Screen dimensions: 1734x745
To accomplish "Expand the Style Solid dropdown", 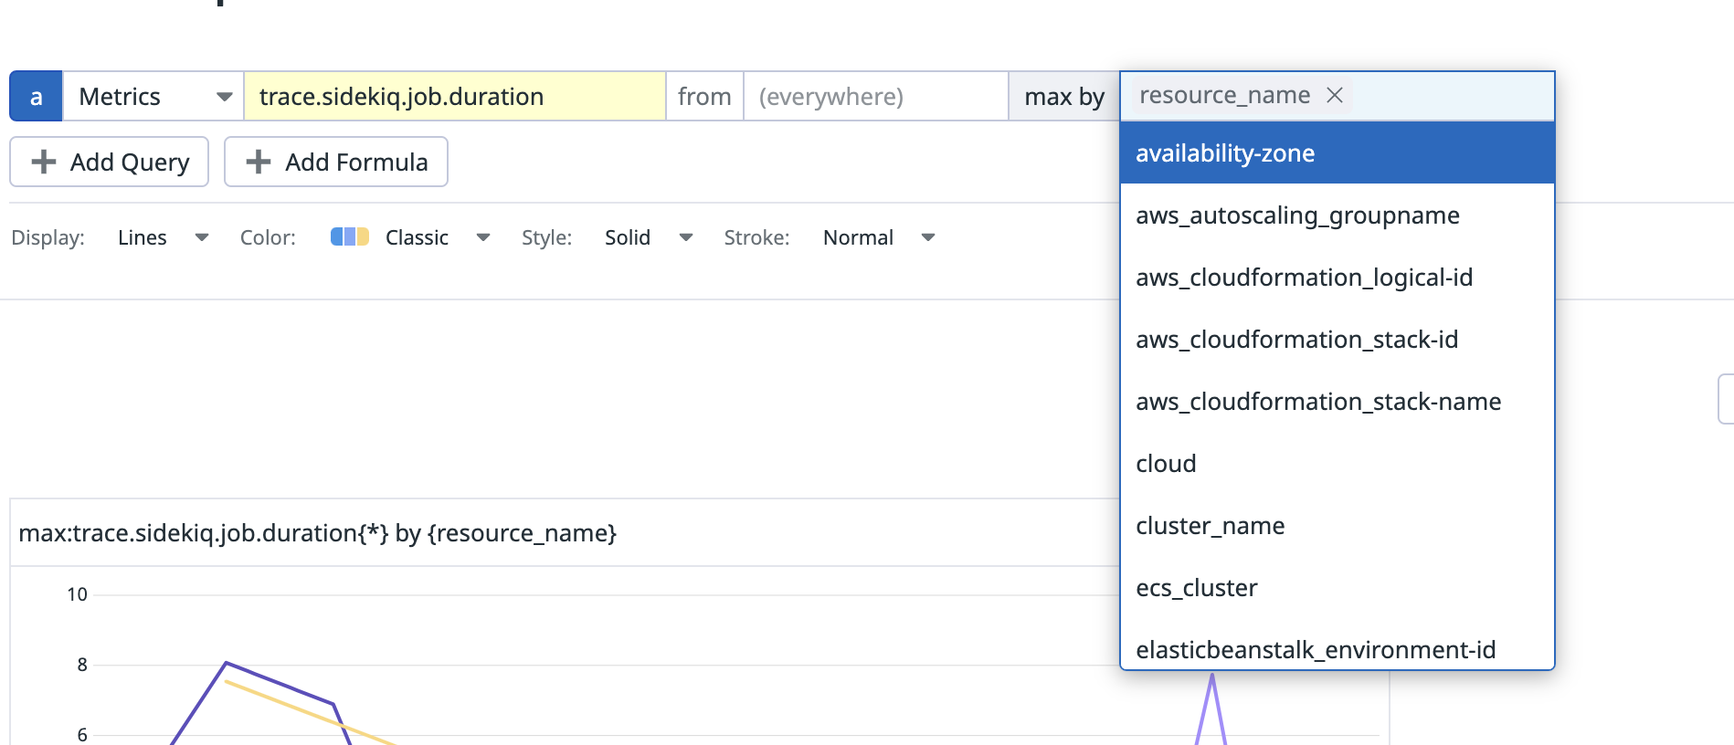I will (685, 237).
